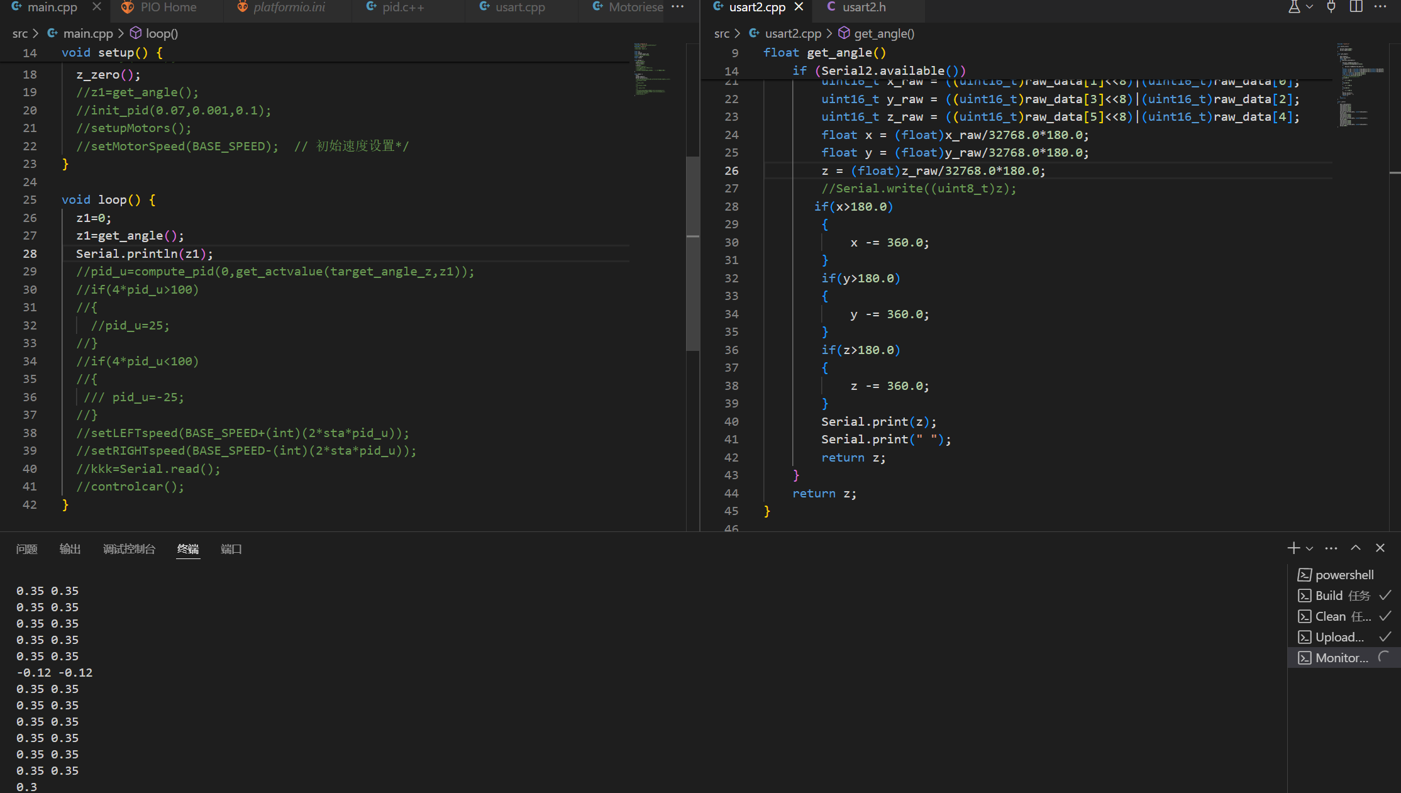Open new terminal launch profile dropdown
Viewport: 1401px width, 793px height.
(1309, 548)
